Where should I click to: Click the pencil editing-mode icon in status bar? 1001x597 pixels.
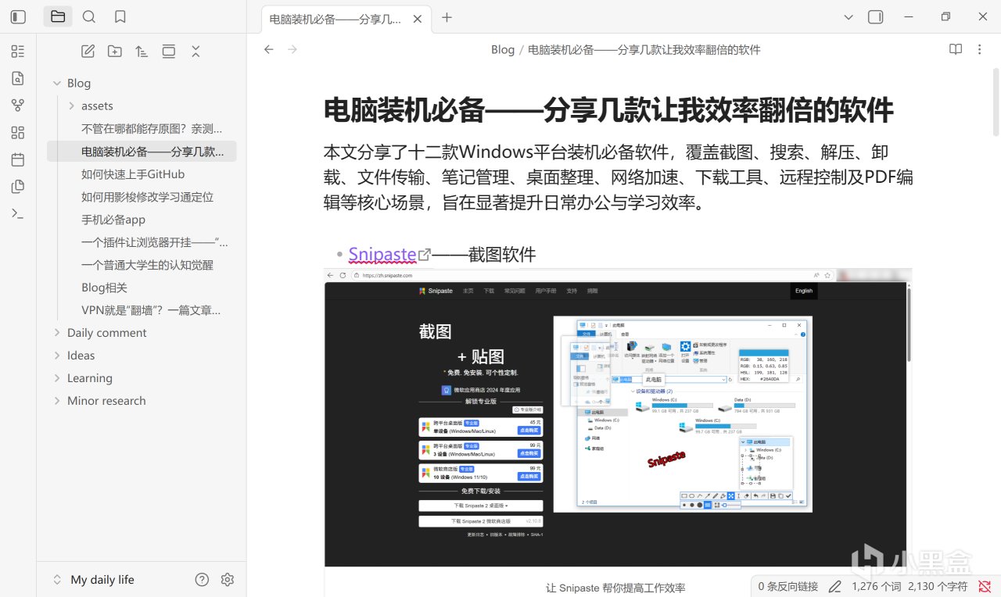pyautogui.click(x=834, y=587)
